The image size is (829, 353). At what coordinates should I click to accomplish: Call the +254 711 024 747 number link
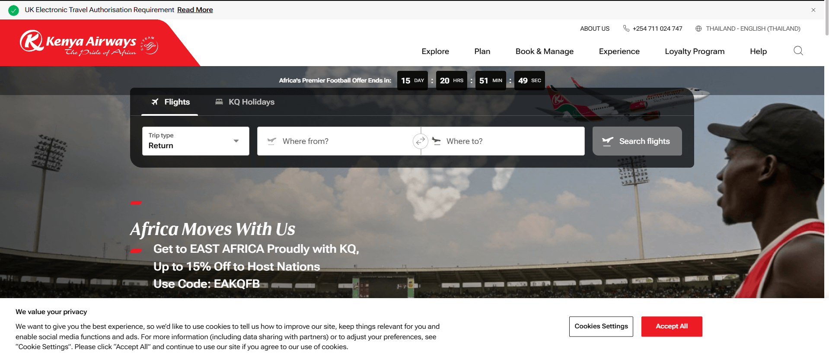pos(657,29)
